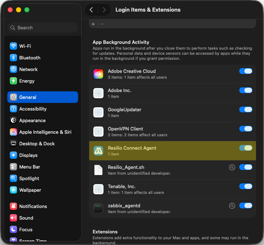
Task: Click the Energy lightning bolt icon
Action: coord(13,81)
